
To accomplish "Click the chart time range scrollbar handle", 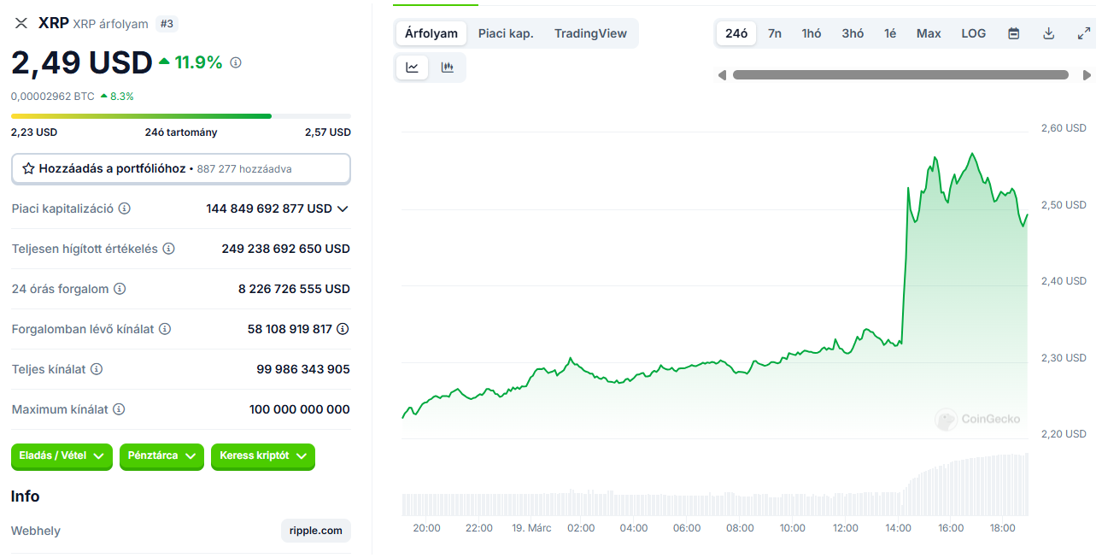I will [x=900, y=75].
